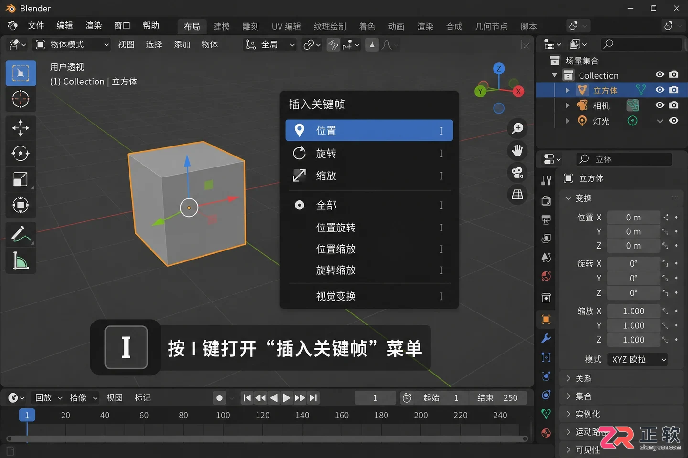Image resolution: width=688 pixels, height=458 pixels.
Task: Pick the Rotate tool
Action: point(21,154)
